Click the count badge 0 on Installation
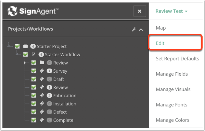Image resolution: width=205 pixels, height=131 pixels. click(x=49, y=104)
